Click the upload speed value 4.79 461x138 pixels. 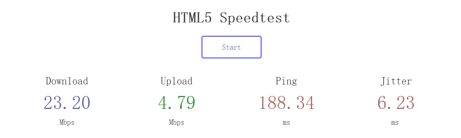point(177,103)
